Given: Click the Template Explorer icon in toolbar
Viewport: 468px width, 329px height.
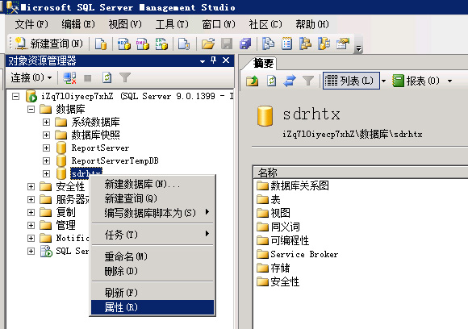Looking at the screenshot, I should click(324, 44).
